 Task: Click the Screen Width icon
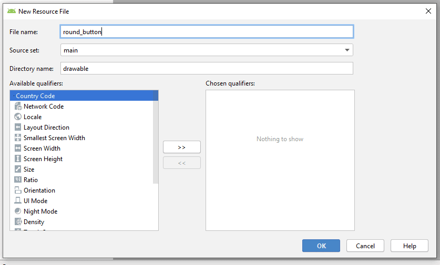coord(18,149)
